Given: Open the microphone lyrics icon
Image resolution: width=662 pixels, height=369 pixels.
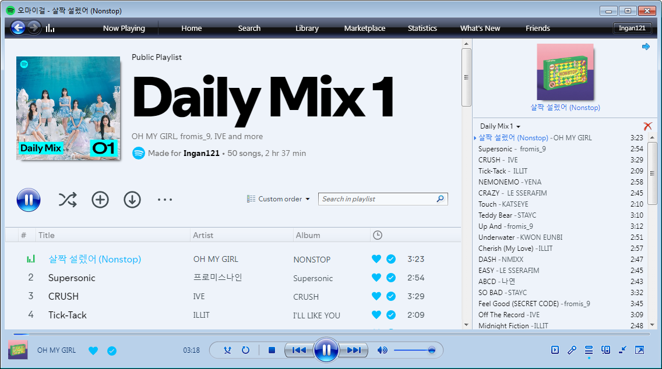Looking at the screenshot, I should (x=572, y=350).
